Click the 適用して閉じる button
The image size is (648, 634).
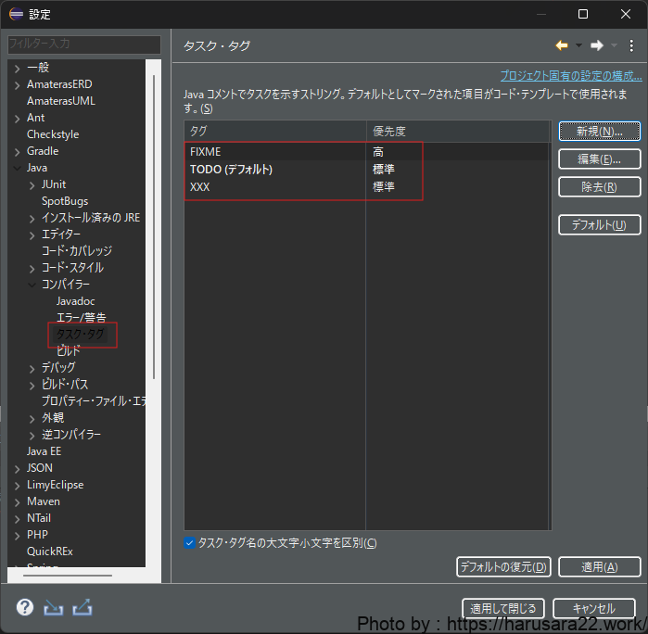[x=503, y=609]
